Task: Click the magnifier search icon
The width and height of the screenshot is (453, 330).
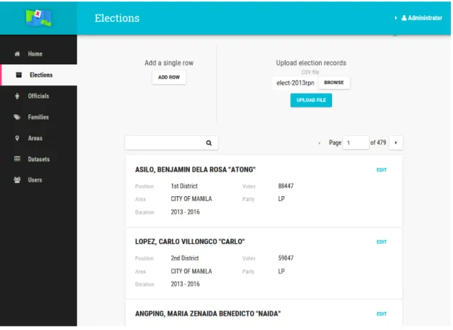Action: click(209, 143)
